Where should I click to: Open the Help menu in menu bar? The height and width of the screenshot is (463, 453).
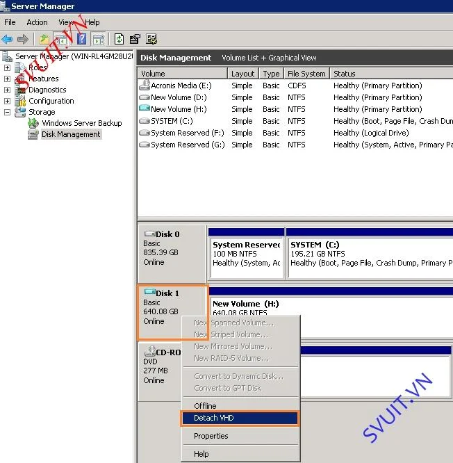[92, 22]
